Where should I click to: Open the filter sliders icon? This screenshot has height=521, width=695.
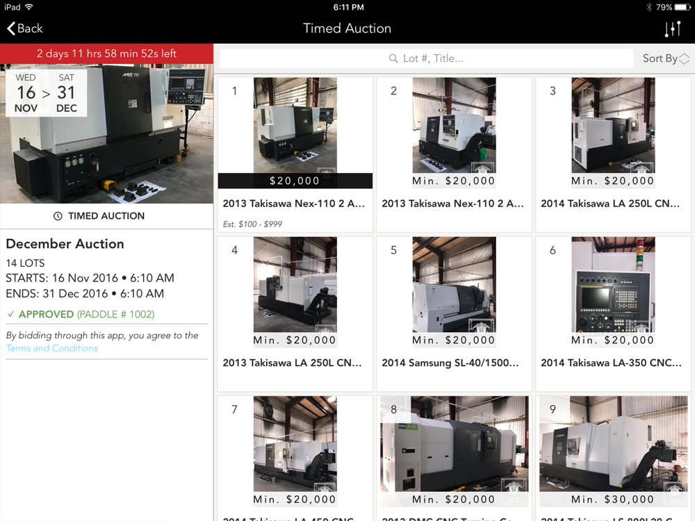point(672,28)
